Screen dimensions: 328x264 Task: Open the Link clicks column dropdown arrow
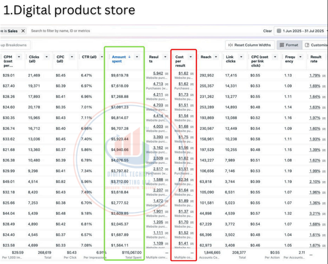tap(242, 57)
